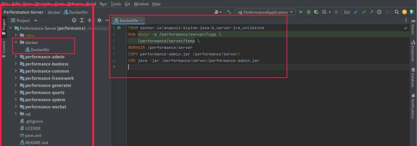Open the Endpoints tool window
The width and height of the screenshot is (417, 146).
click(x=413, y=50)
